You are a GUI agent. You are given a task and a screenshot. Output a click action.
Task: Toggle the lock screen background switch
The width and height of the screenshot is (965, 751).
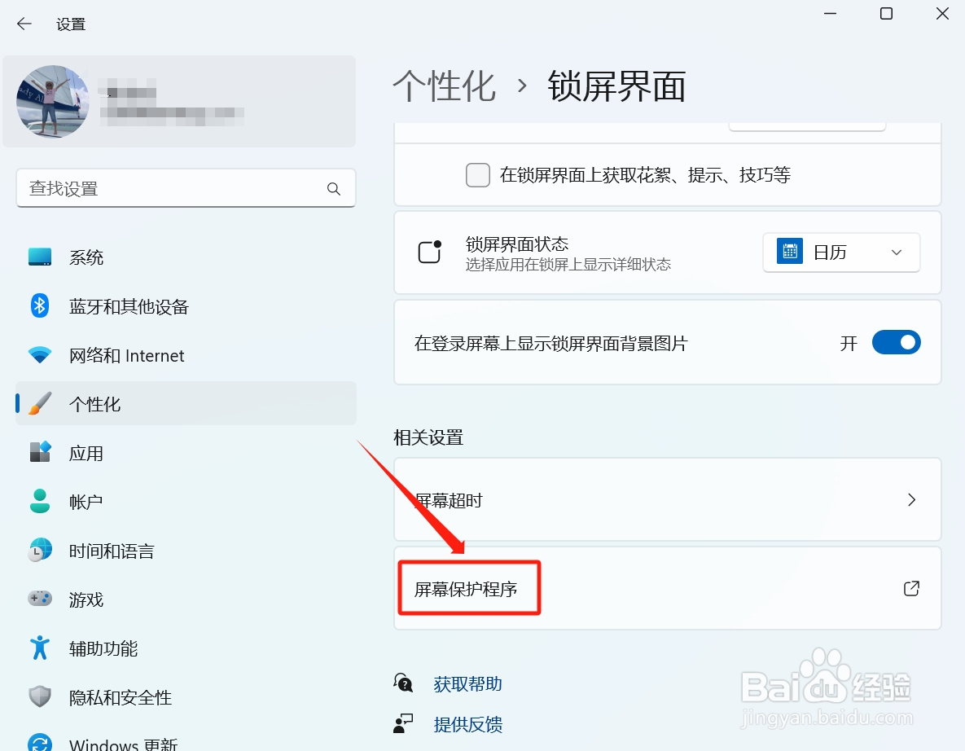point(896,342)
